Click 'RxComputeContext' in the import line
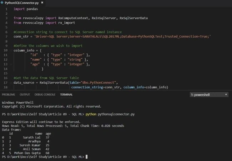 (x=73, y=18)
